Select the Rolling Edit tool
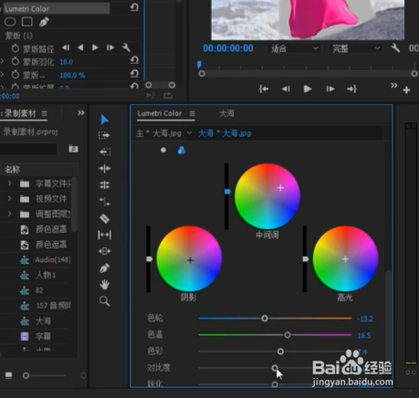Screen dimensions: 419x398 coord(104,184)
